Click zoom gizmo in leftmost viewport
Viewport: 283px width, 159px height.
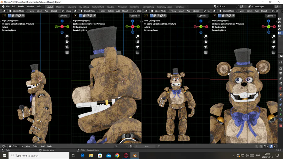67,36
